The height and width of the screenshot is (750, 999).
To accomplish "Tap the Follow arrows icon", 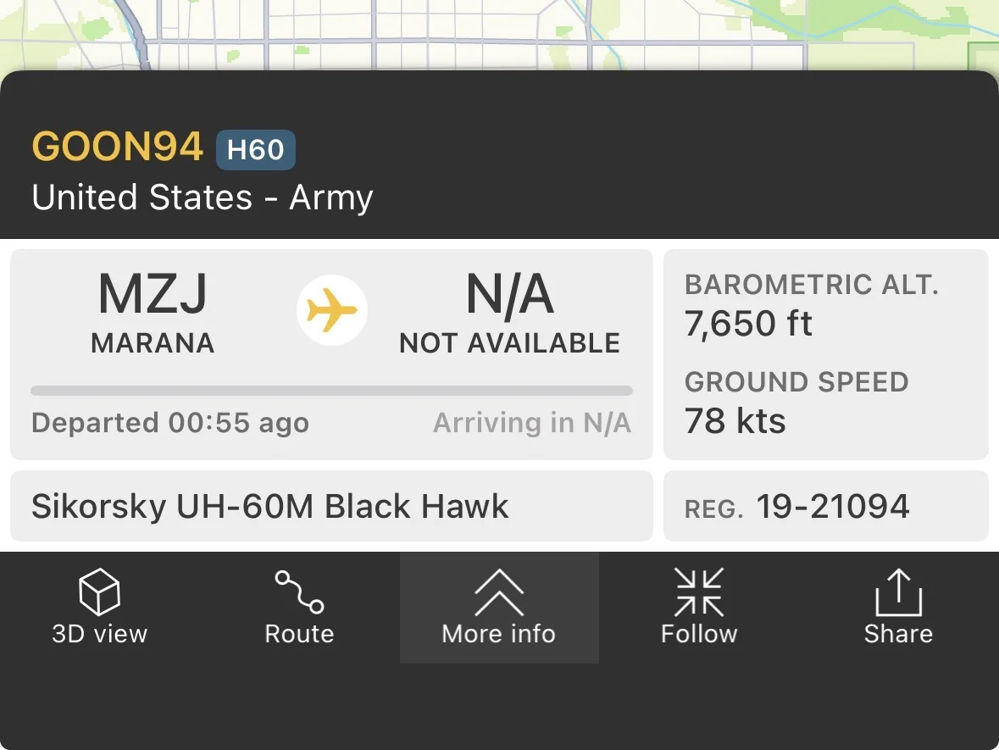I will (x=699, y=591).
